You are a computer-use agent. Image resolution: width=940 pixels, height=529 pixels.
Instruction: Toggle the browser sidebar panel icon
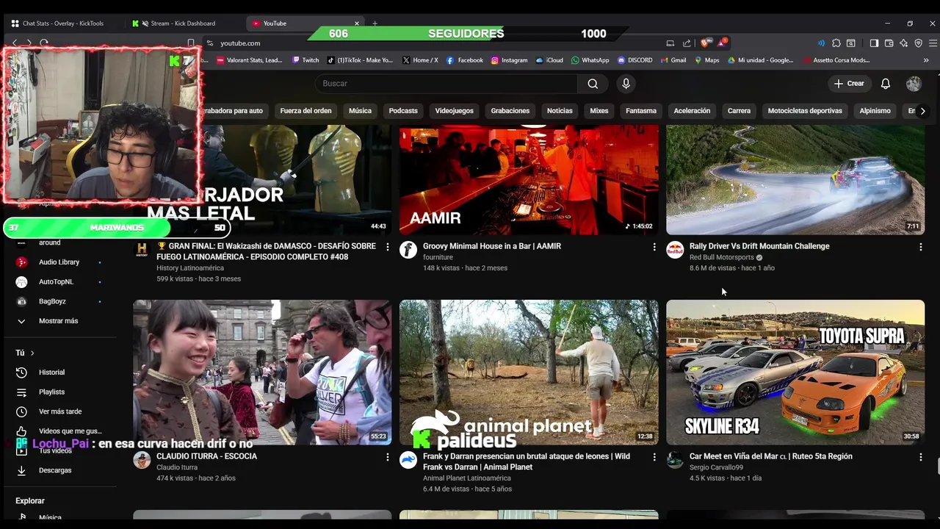pyautogui.click(x=874, y=43)
